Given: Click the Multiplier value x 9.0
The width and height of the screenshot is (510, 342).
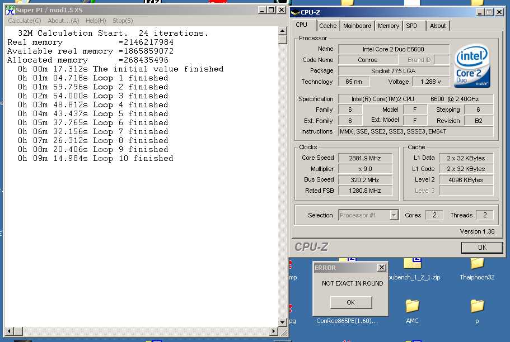Looking at the screenshot, I should [365, 169].
